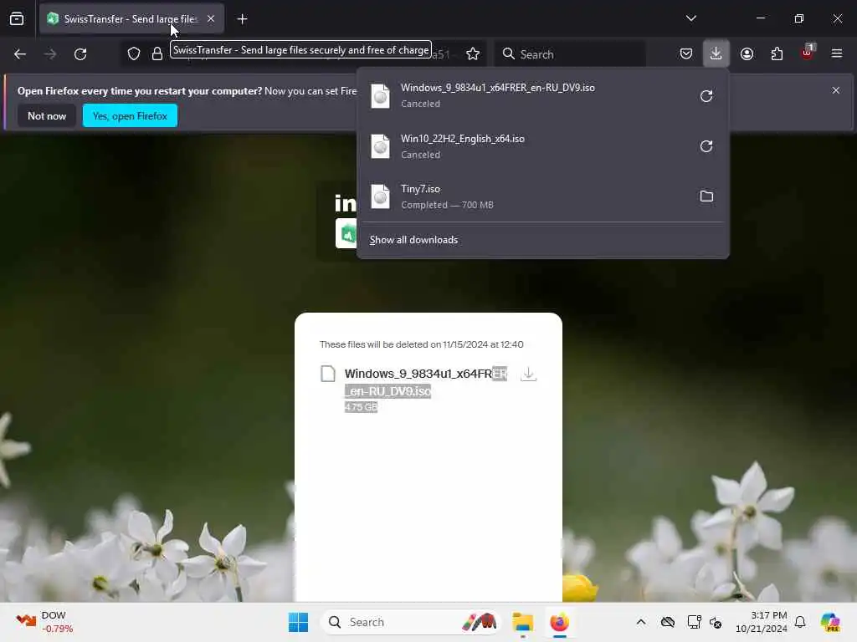
Task: Go forward one page
Action: 50,54
